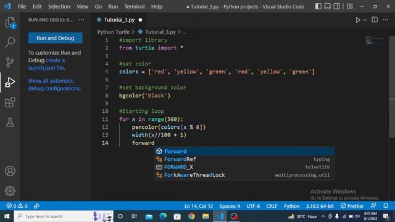Open the Mail app on the taskbar
Viewport: 395px width, 222px height.
(x=149, y=216)
